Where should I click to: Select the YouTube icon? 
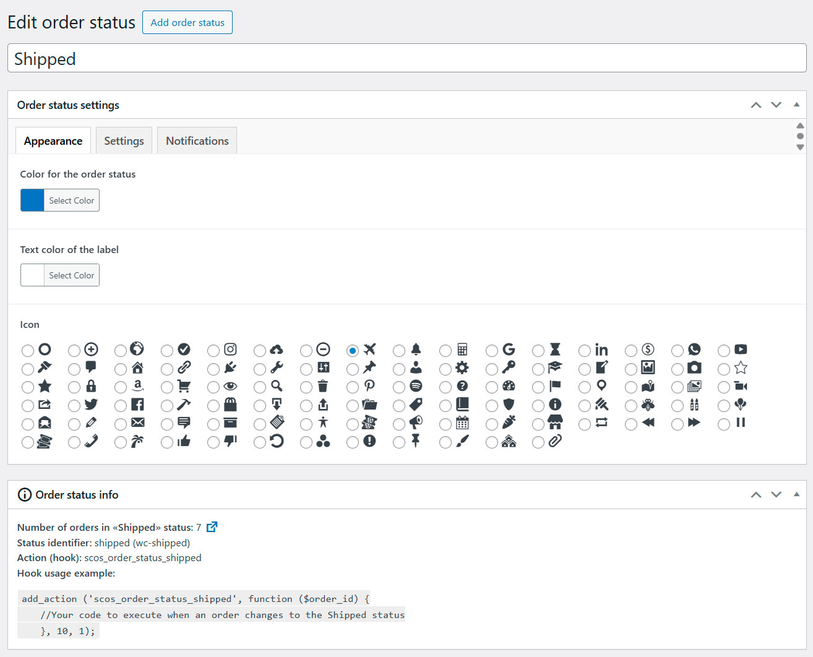[724, 350]
